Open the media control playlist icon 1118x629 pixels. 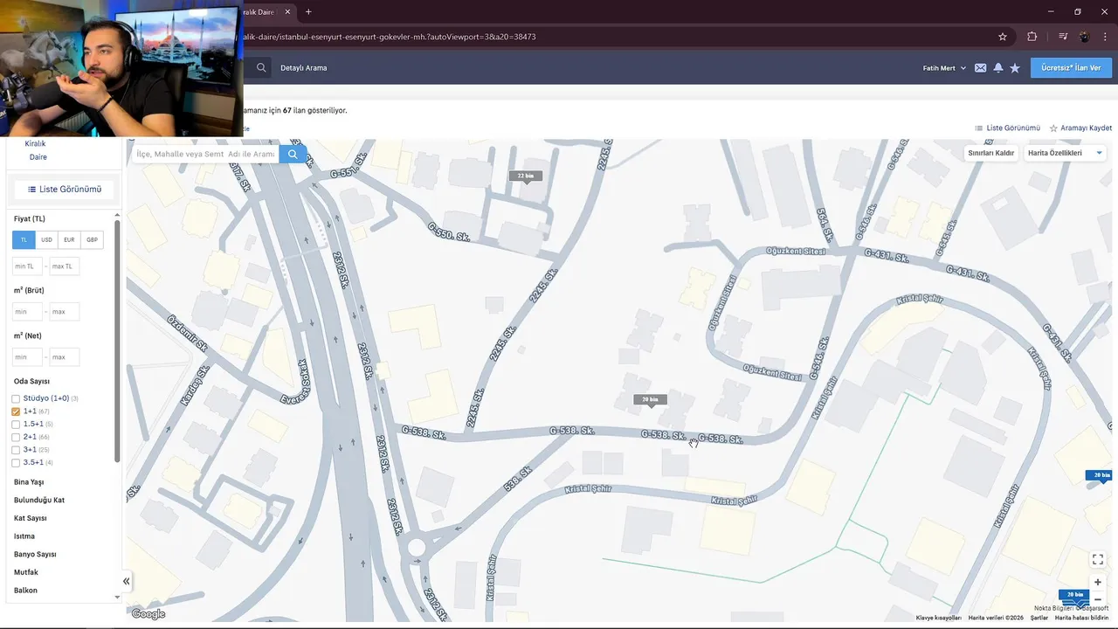(1063, 37)
